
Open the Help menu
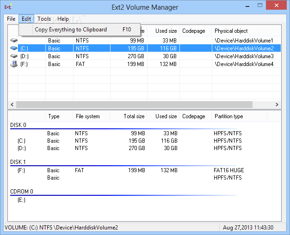tap(63, 19)
